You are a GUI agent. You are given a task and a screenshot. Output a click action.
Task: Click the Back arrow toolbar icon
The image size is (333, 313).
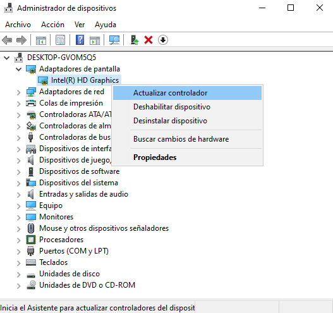[7, 40]
